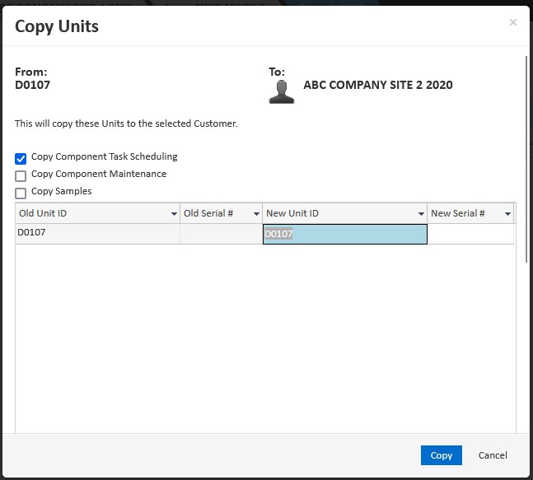Tick the Copy Samples checkbox
This screenshot has width=533, height=480.
coord(21,193)
